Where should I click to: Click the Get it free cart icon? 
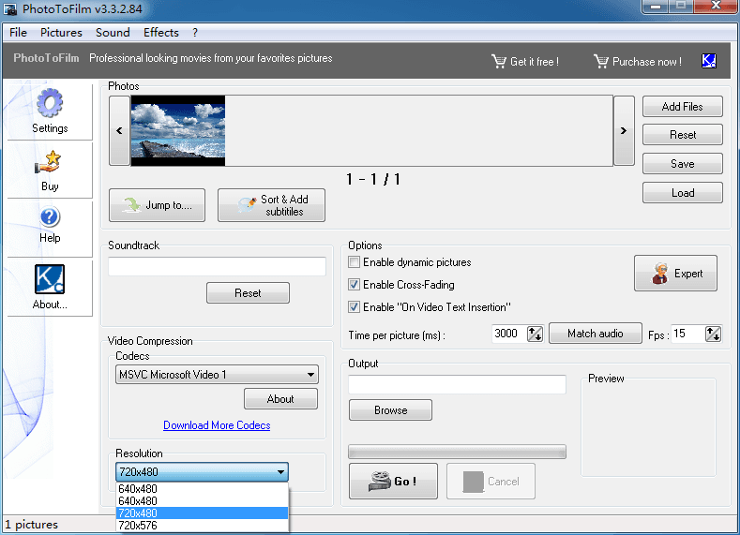(498, 62)
